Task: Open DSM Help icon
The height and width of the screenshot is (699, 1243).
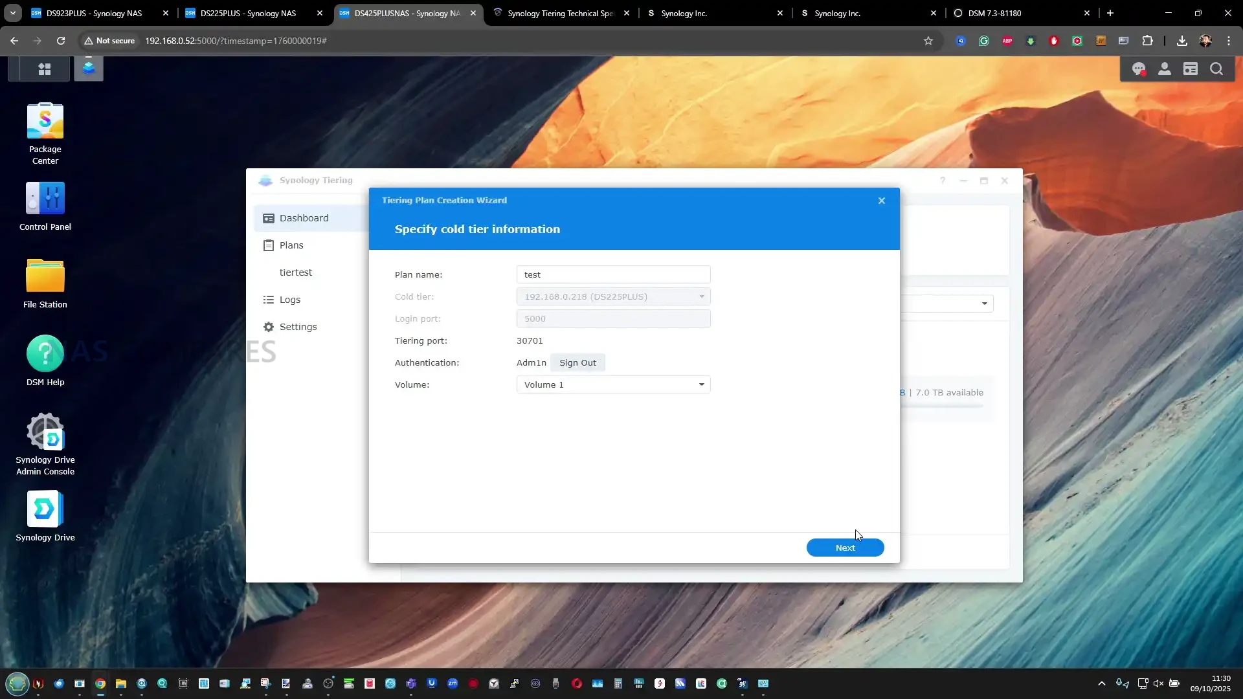Action: [45, 354]
